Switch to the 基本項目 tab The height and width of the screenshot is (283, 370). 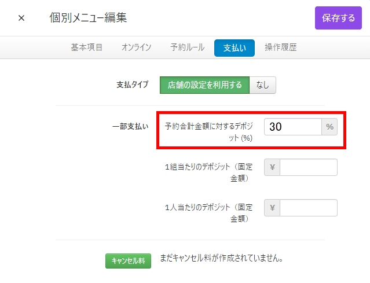point(87,47)
